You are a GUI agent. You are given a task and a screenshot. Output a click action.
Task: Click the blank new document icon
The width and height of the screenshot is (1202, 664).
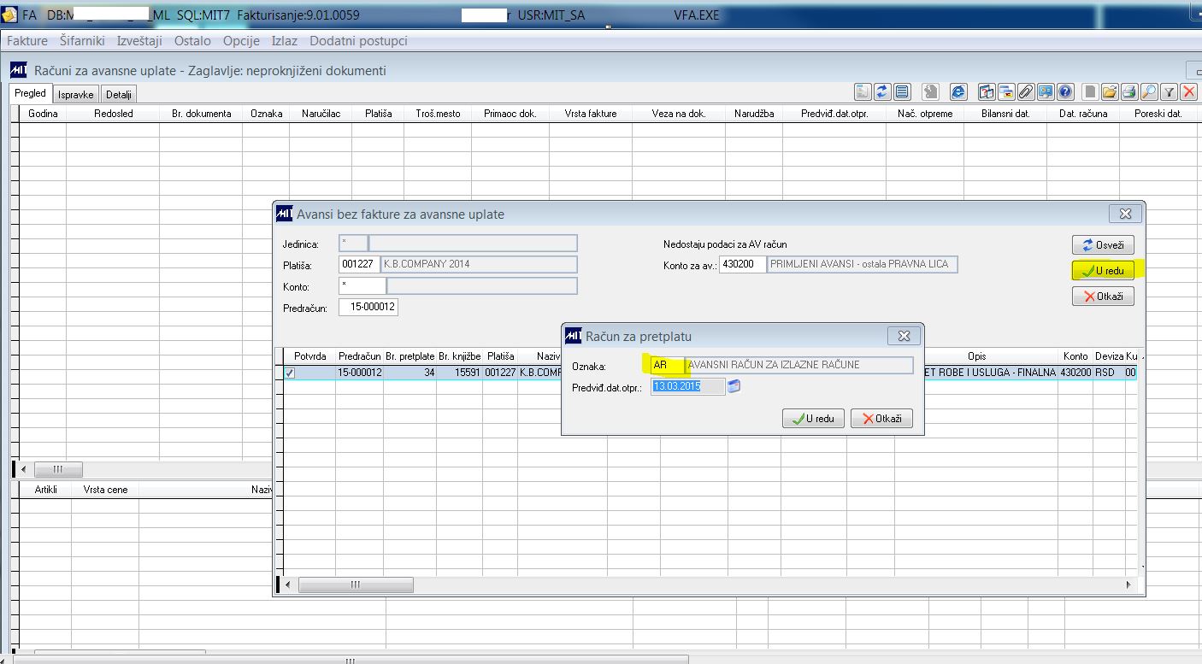[x=1090, y=91]
